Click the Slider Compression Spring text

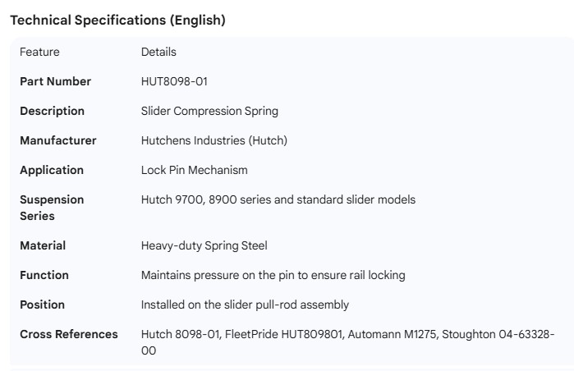pyautogui.click(x=209, y=111)
